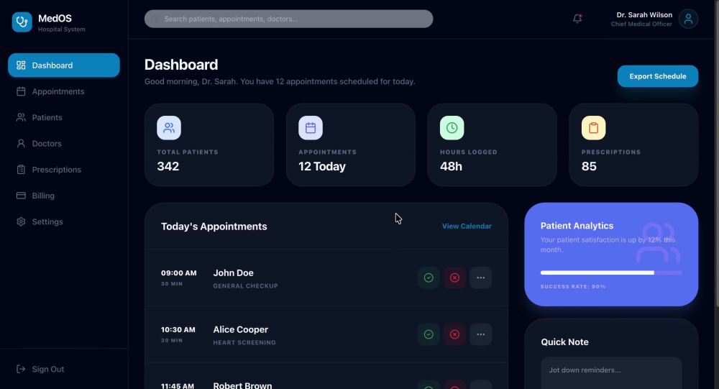This screenshot has height=389, width=719.
Task: Cancel Alice Cooper's appointment with red X
Action: tap(454, 334)
